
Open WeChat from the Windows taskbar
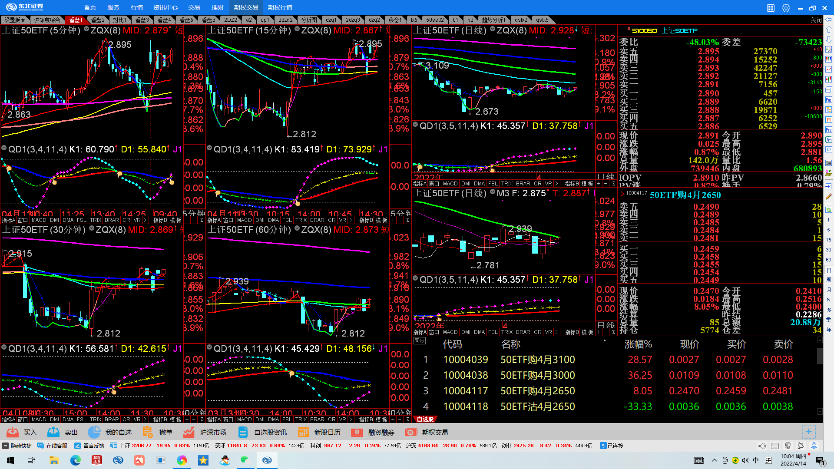245,460
